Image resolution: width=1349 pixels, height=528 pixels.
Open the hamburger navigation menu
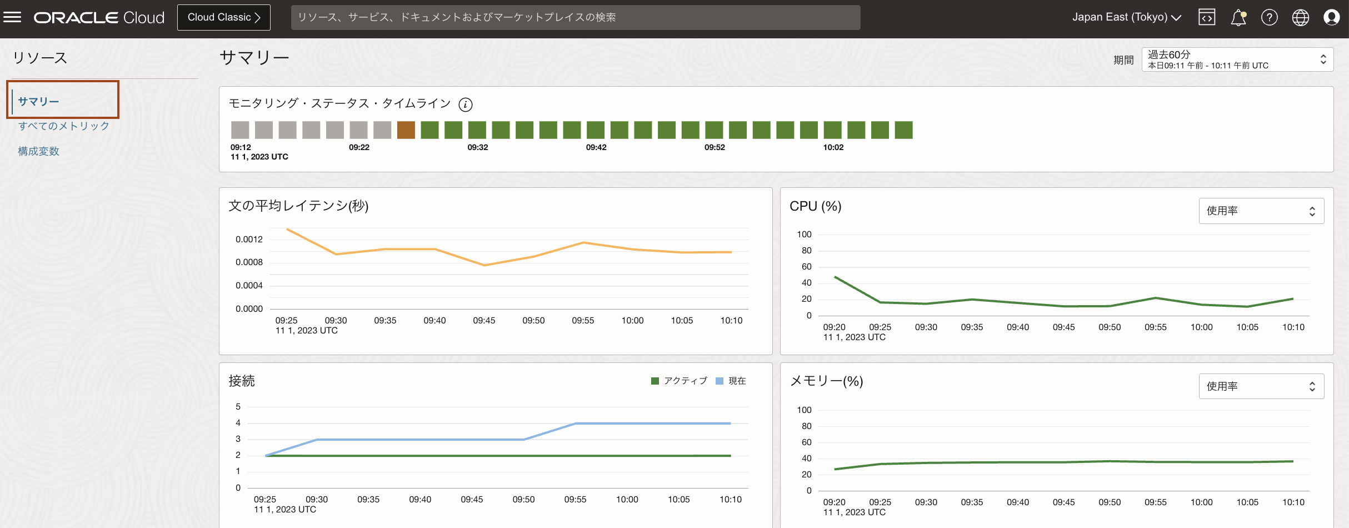(x=12, y=17)
